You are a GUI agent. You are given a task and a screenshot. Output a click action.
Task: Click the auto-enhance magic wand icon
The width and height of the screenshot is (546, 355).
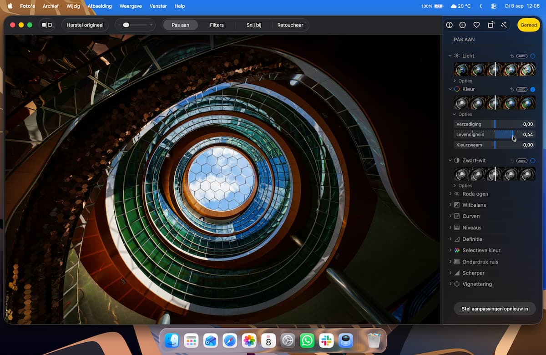click(x=504, y=25)
